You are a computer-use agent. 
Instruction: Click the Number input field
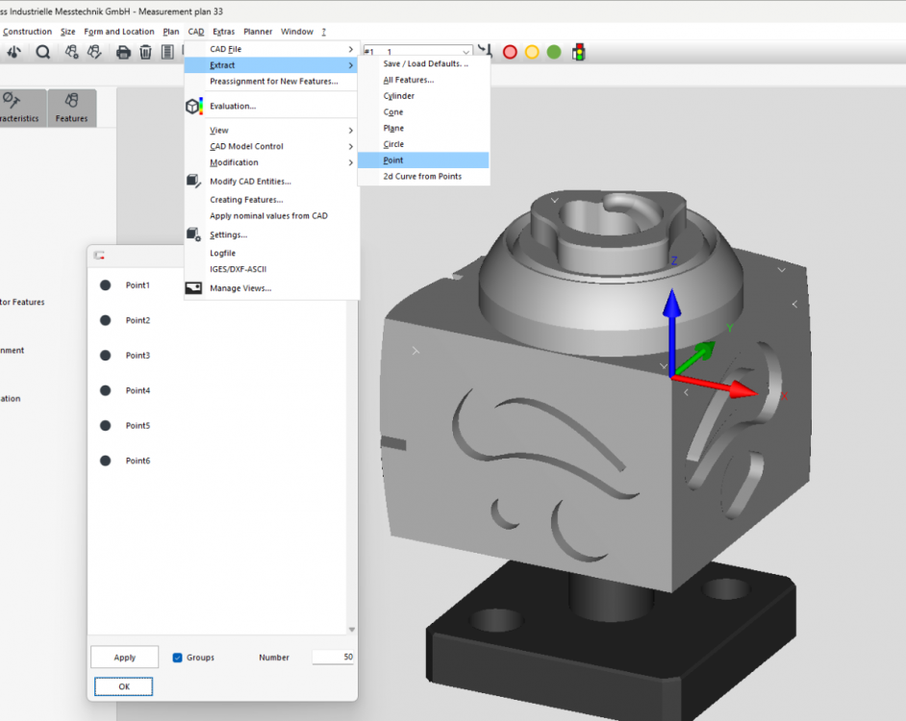333,658
